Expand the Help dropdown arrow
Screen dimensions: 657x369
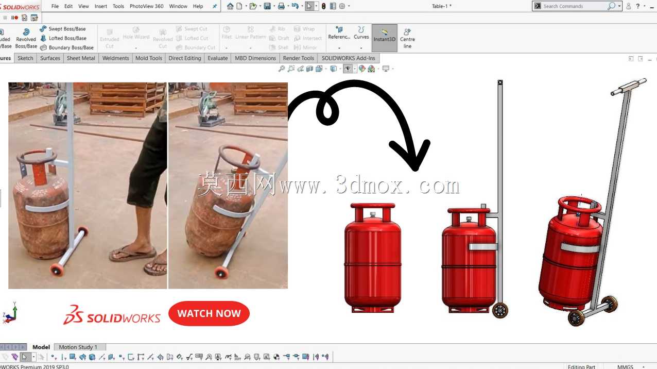point(644,6)
